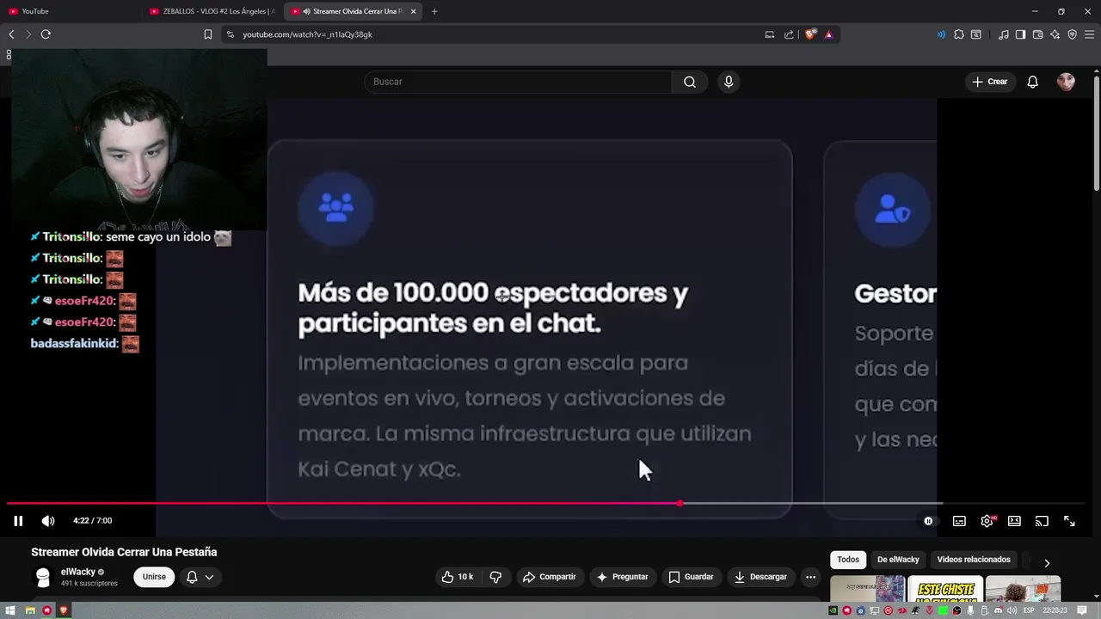Image resolution: width=1101 pixels, height=619 pixels.
Task: Click the share page icon in the address bar
Action: (789, 34)
